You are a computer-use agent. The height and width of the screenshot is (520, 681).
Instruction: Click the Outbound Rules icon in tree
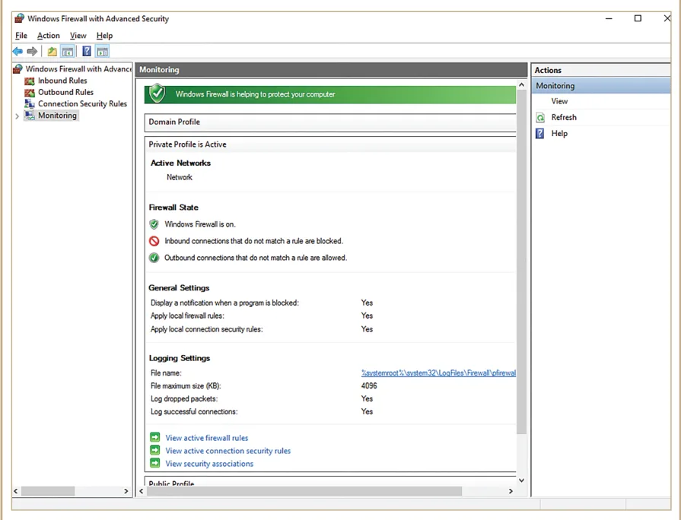pos(30,93)
